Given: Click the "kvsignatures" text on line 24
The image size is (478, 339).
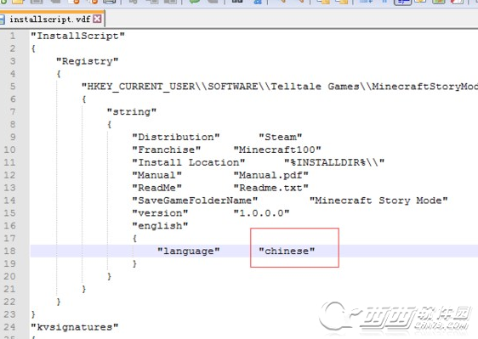Looking at the screenshot, I should 75,327.
